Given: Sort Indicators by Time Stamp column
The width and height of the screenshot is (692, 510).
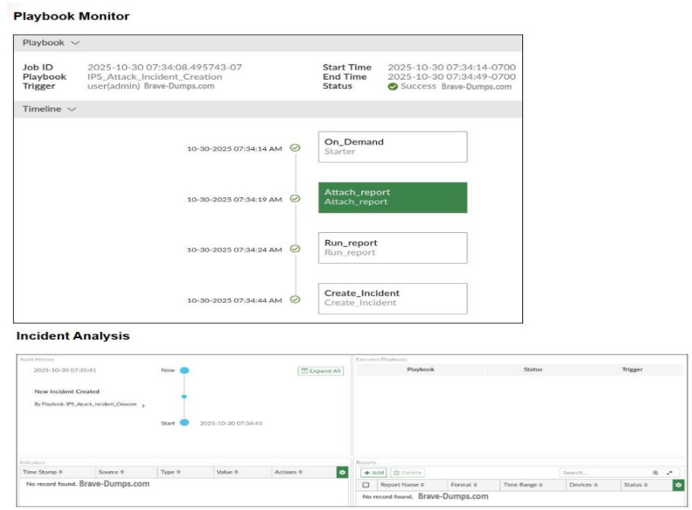Looking at the screenshot, I should click(x=43, y=472).
